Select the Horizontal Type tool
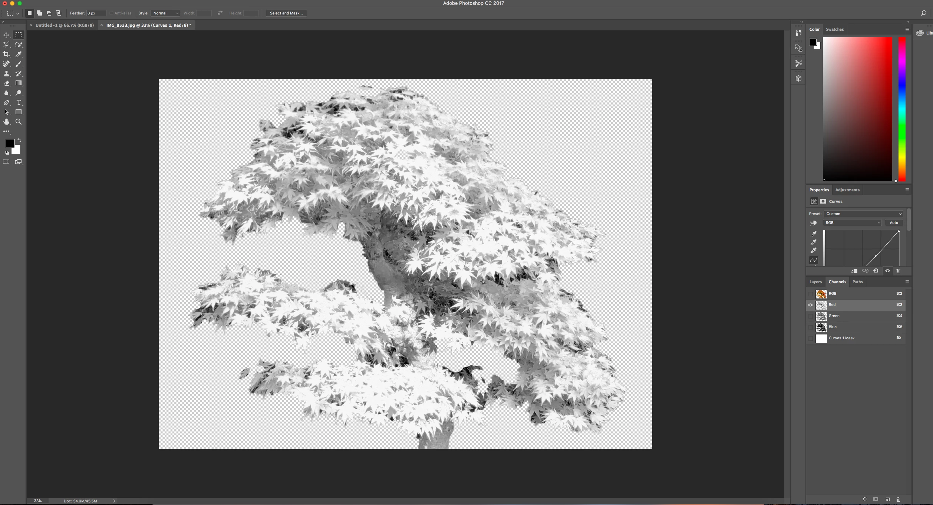 coord(19,102)
